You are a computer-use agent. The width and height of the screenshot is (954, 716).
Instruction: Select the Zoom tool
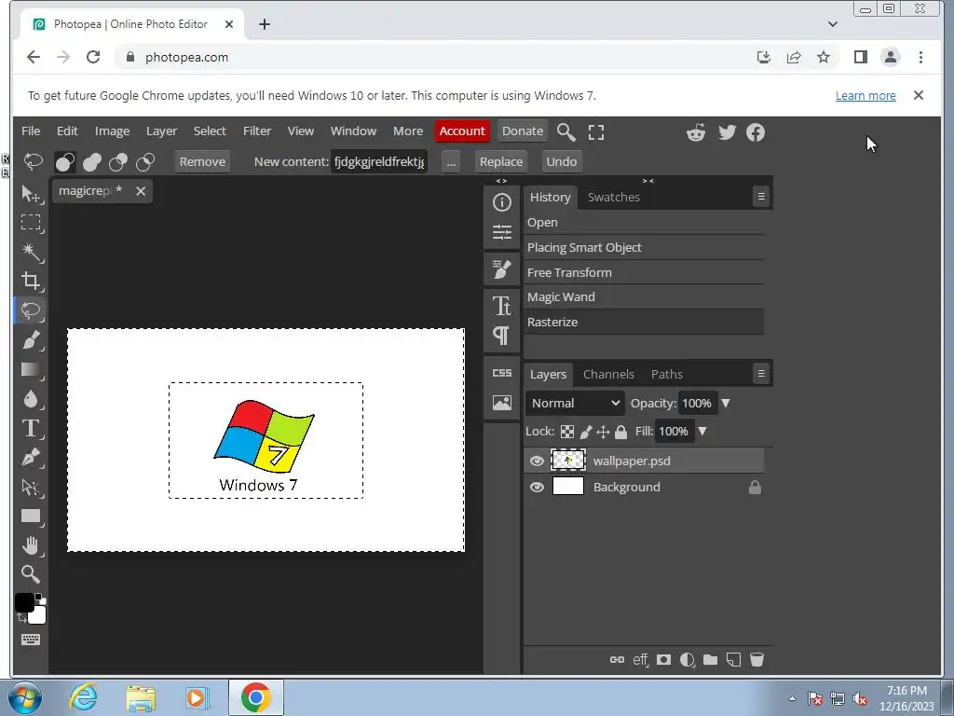(31, 574)
